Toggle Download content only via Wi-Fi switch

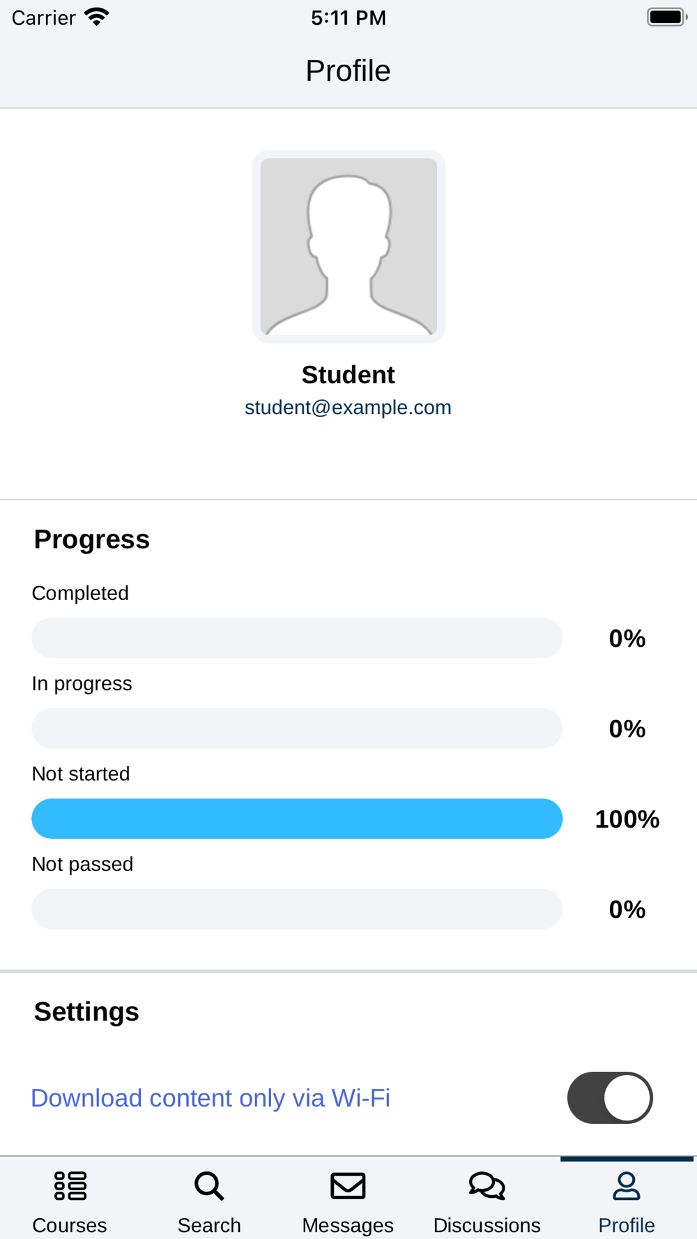point(610,1098)
